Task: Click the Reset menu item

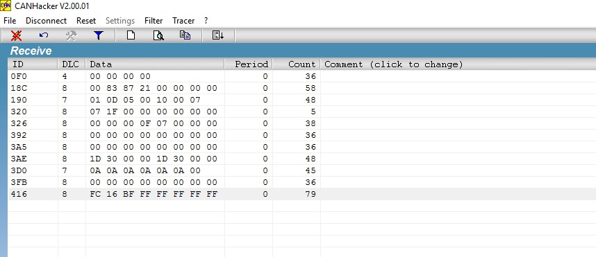Action: [x=86, y=21]
